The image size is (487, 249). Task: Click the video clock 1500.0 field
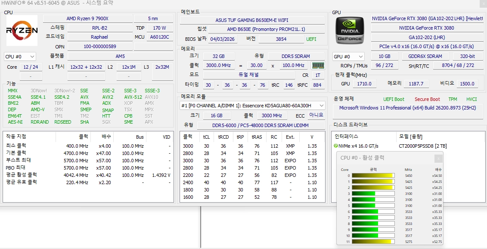pos(467,84)
